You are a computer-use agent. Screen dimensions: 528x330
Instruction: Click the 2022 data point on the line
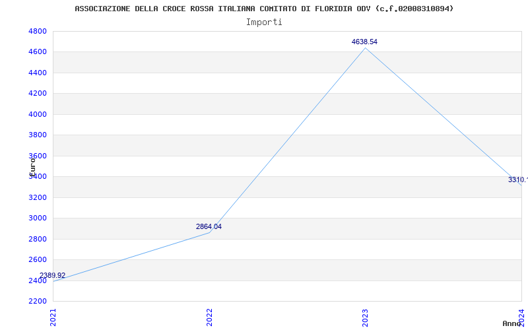209,232
